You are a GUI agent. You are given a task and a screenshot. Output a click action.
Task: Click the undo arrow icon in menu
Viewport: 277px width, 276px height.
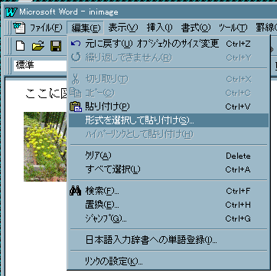pos(75,44)
